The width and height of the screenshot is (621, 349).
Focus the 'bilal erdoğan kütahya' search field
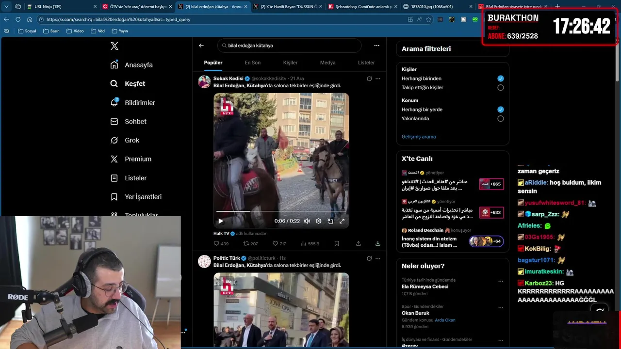pyautogui.click(x=289, y=46)
